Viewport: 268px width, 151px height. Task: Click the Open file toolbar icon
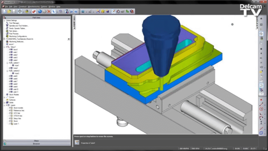[x=9, y=12]
